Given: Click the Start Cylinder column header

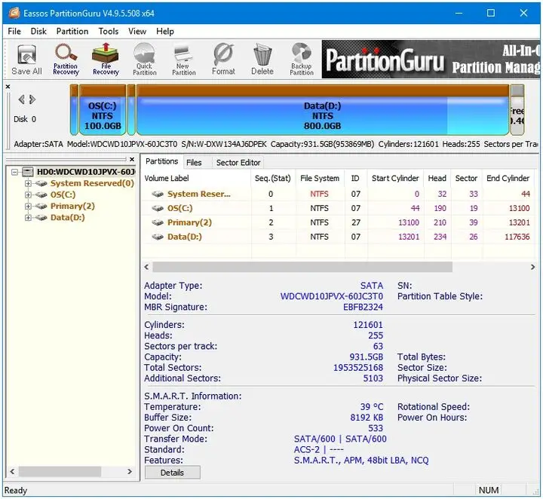Looking at the screenshot, I should (x=395, y=178).
